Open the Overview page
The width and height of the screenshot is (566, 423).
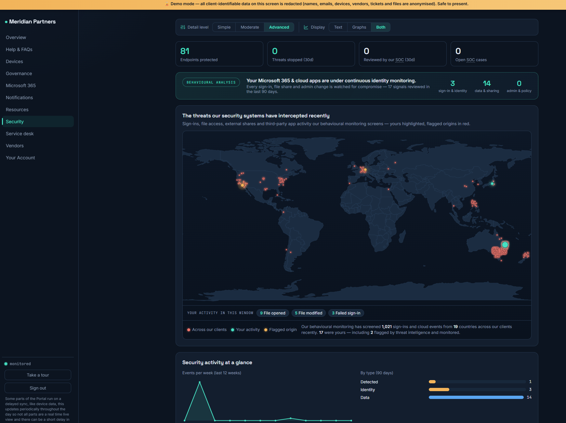[38, 37]
